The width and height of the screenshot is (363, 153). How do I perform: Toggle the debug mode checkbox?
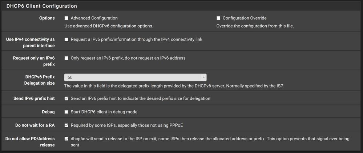[x=66, y=112]
